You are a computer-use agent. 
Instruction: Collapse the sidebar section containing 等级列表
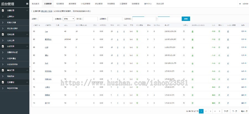pyautogui.click(x=27, y=70)
